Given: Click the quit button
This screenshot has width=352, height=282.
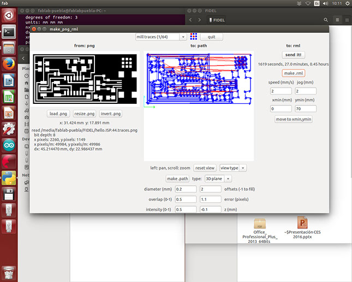Looking at the screenshot, I should coord(211,37).
